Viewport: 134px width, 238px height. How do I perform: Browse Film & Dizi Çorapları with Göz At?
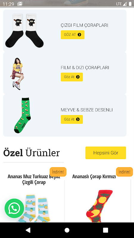(x=72, y=77)
